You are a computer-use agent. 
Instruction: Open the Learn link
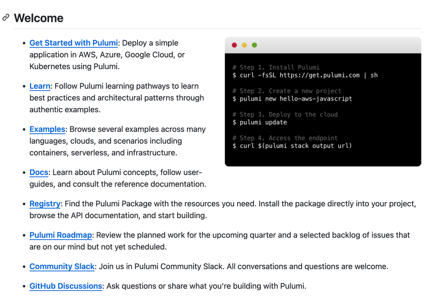40,86
